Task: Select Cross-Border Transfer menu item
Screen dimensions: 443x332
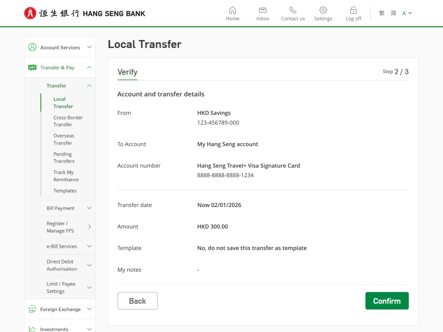Action: point(68,121)
